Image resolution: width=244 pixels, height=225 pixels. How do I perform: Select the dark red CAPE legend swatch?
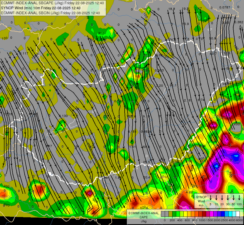(204, 214)
